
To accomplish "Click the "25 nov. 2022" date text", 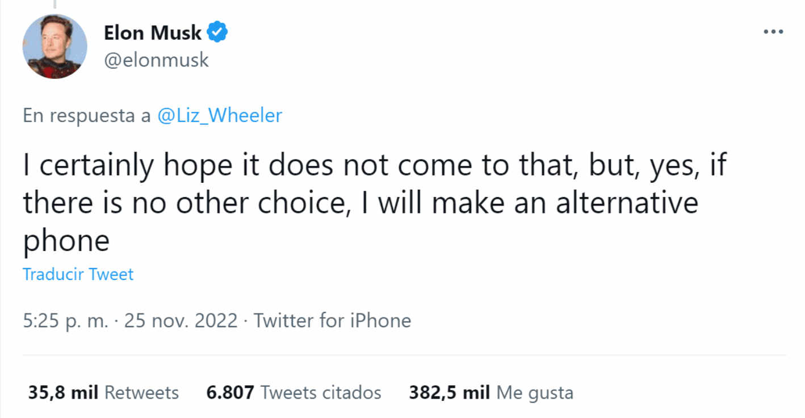I will pos(181,321).
